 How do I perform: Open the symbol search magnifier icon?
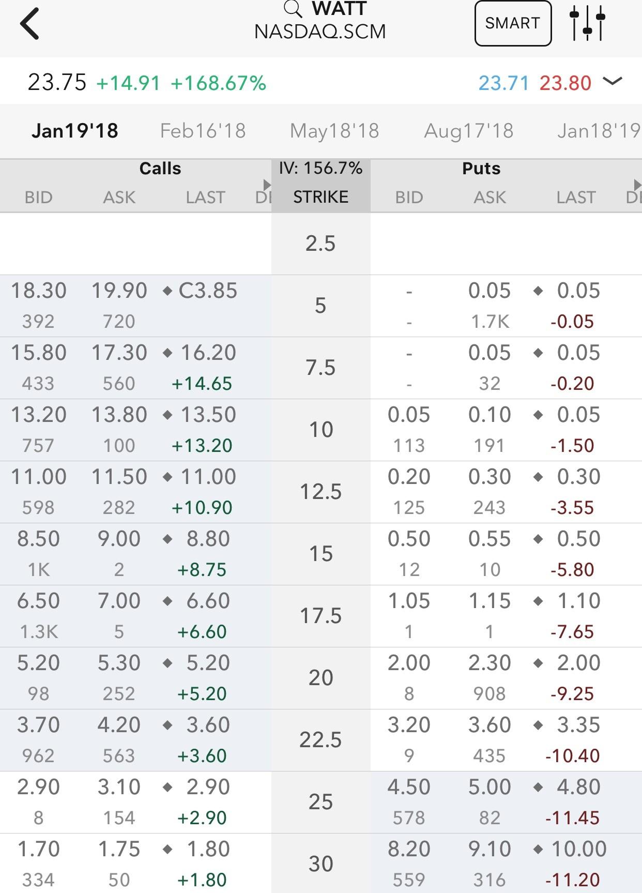(x=293, y=9)
